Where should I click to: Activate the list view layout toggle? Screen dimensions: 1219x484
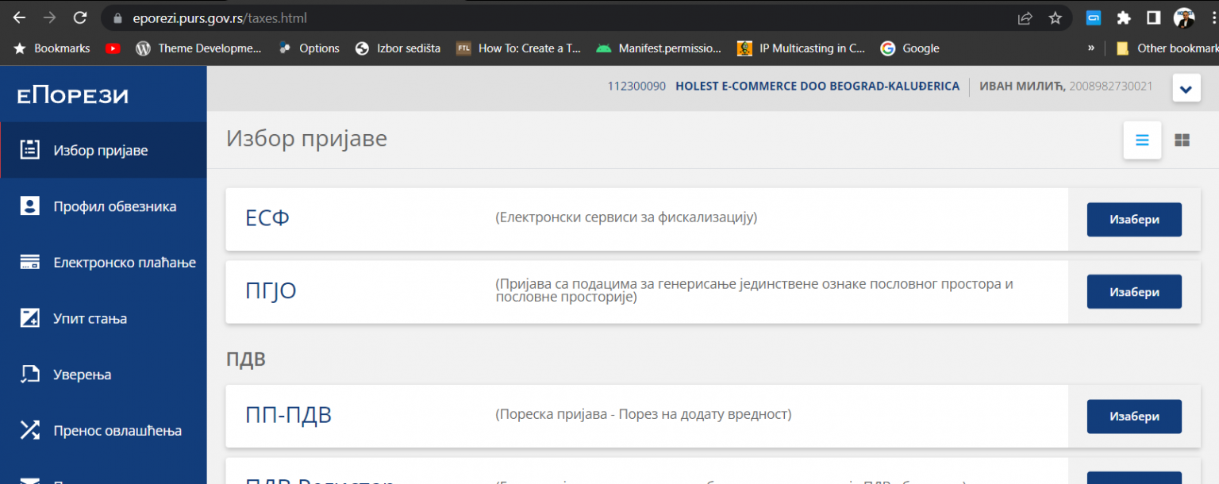pos(1142,140)
